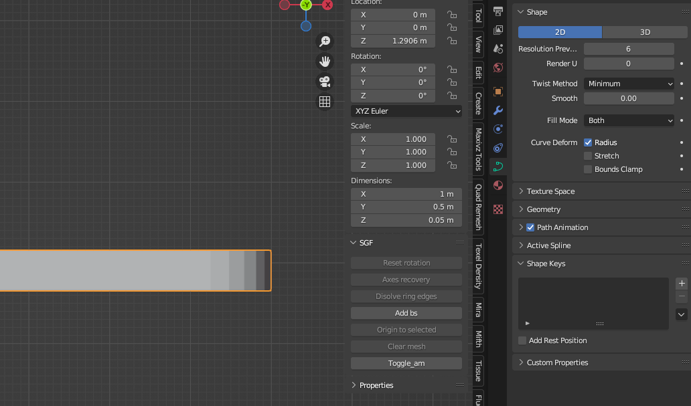Open the Material properties sphere tab

[x=497, y=185]
